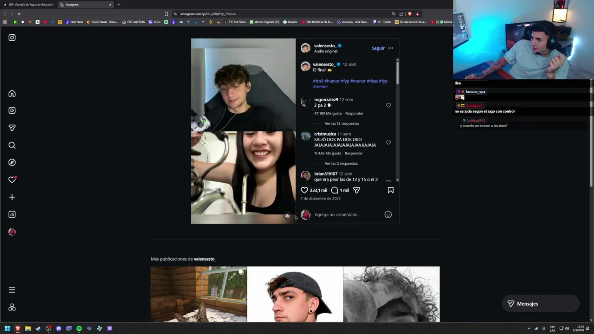Open the Boludle bookmark
The height and width of the screenshot is (334, 594).
(x=290, y=22)
